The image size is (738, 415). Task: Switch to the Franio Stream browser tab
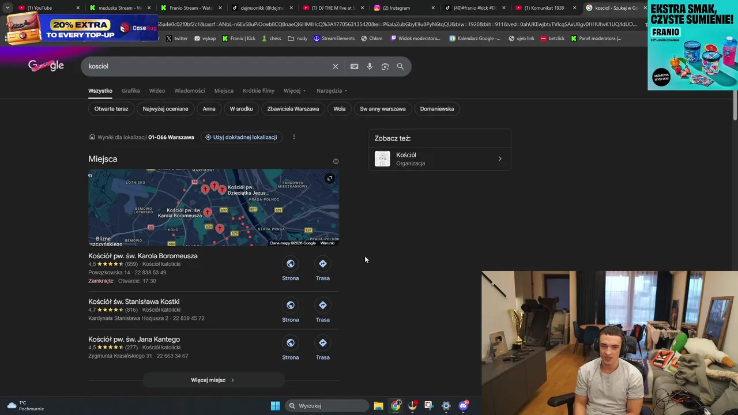pyautogui.click(x=190, y=8)
